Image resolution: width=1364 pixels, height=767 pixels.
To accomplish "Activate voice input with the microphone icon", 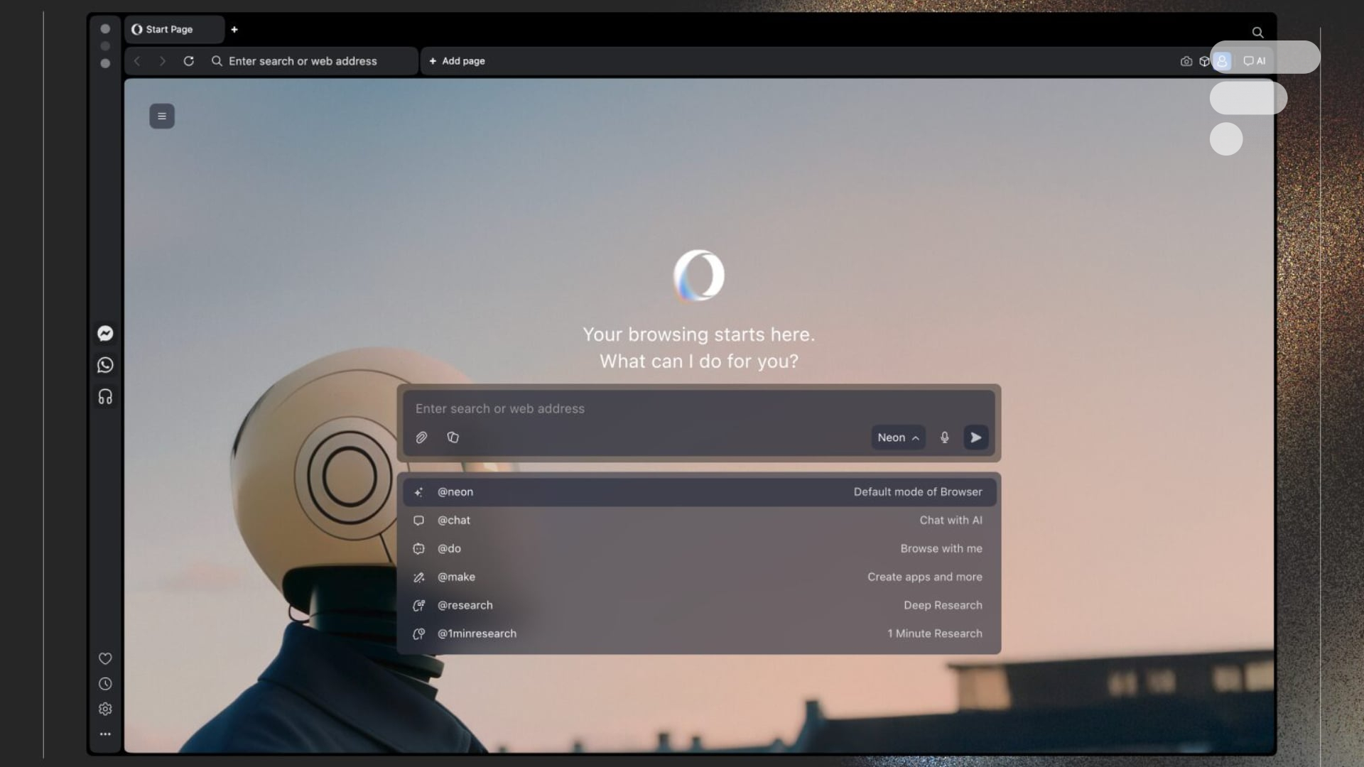I will (945, 437).
